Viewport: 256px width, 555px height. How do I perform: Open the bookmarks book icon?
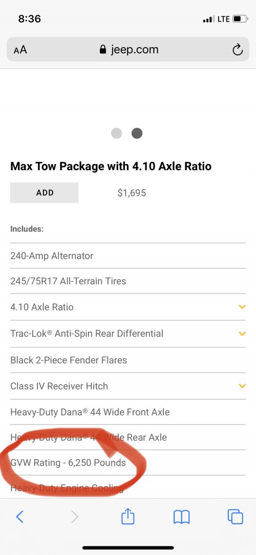point(182,517)
